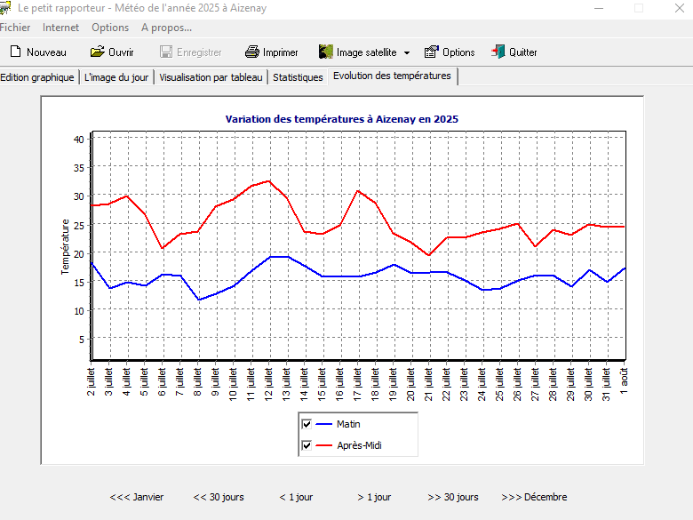Jump back with '<< 30 jours'
This screenshot has width=693, height=520.
pyautogui.click(x=219, y=497)
